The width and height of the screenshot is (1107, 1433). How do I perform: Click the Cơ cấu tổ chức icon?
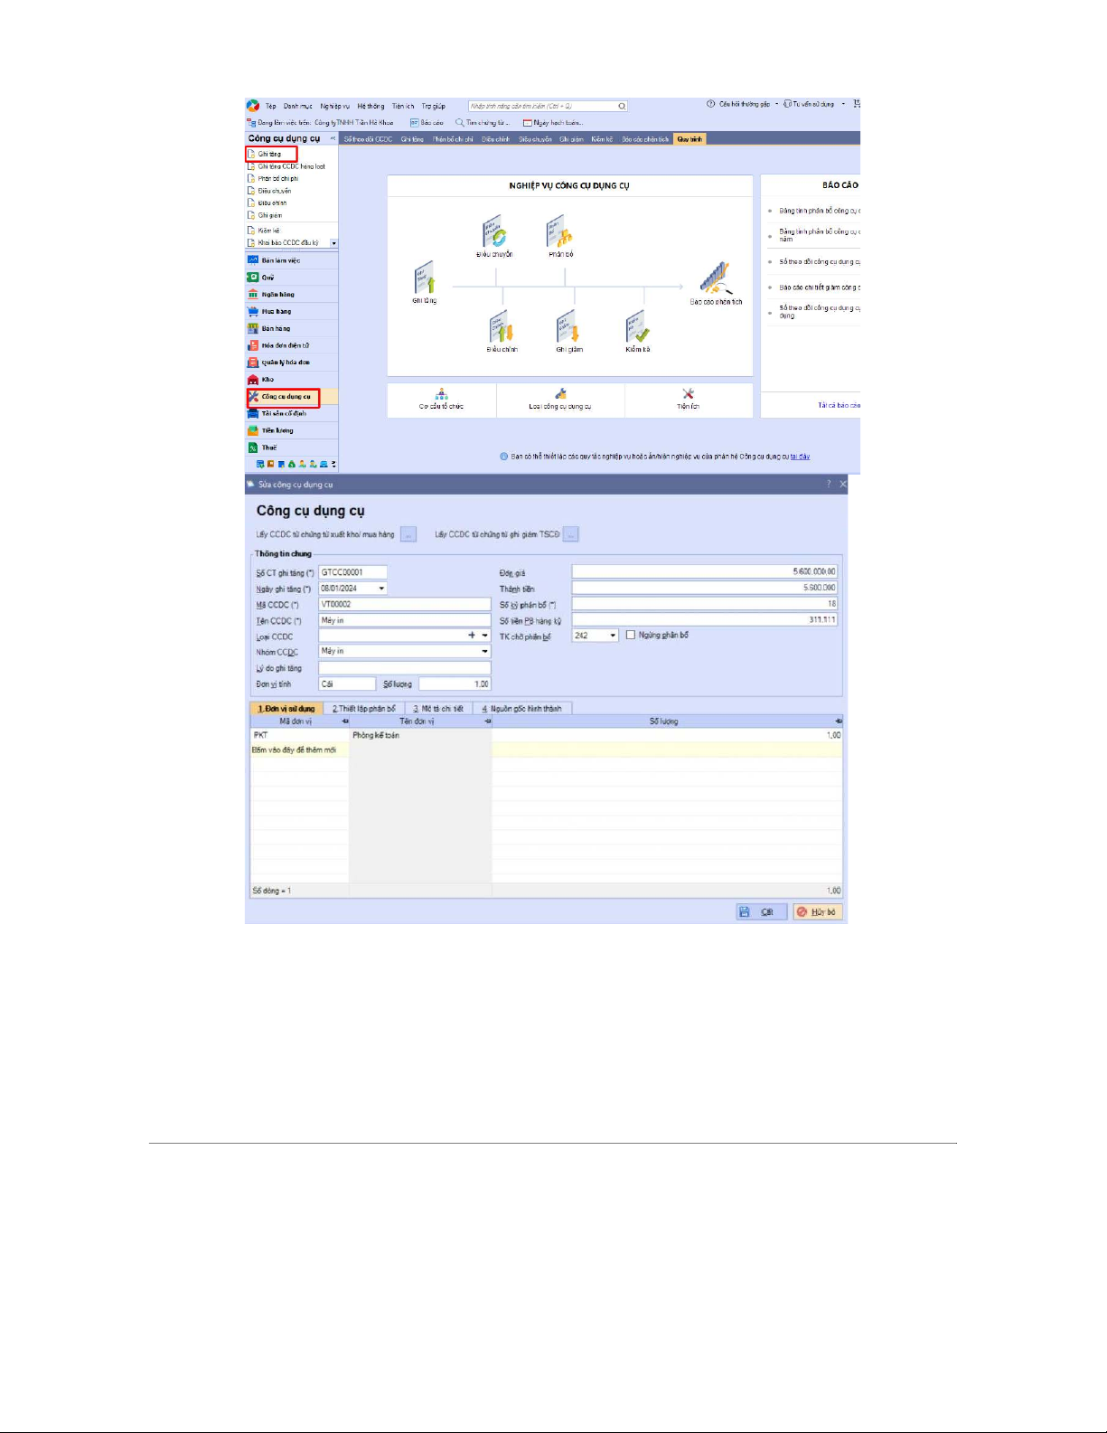(441, 394)
